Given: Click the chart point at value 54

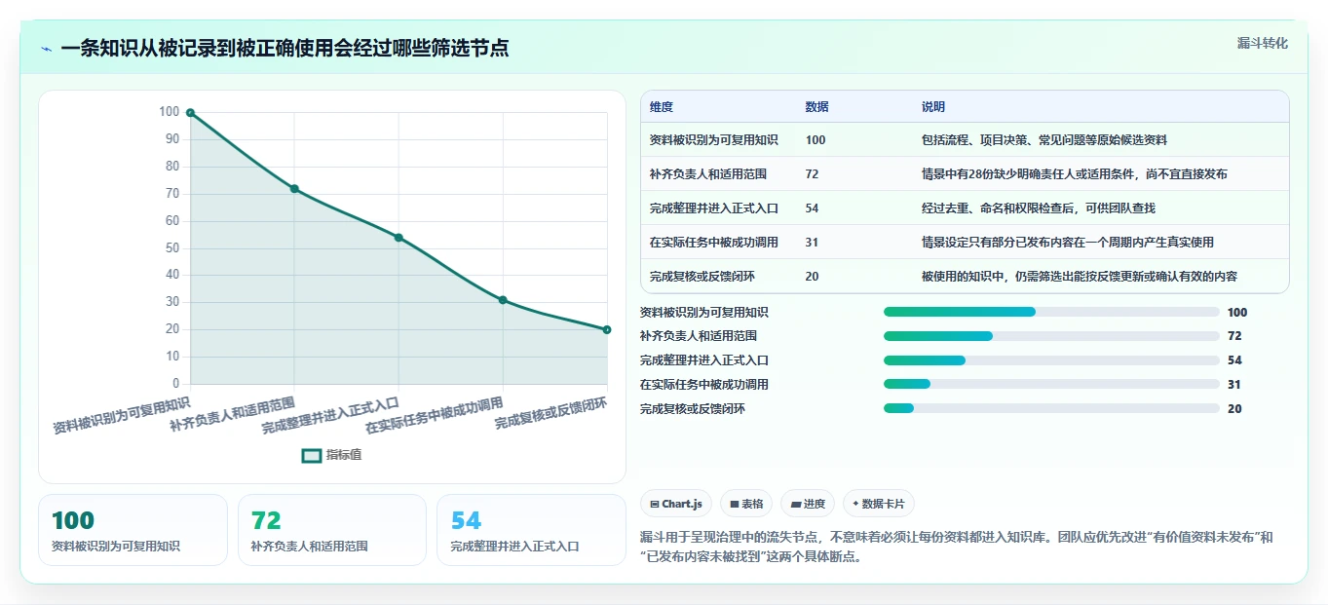Looking at the screenshot, I should click(x=398, y=238).
